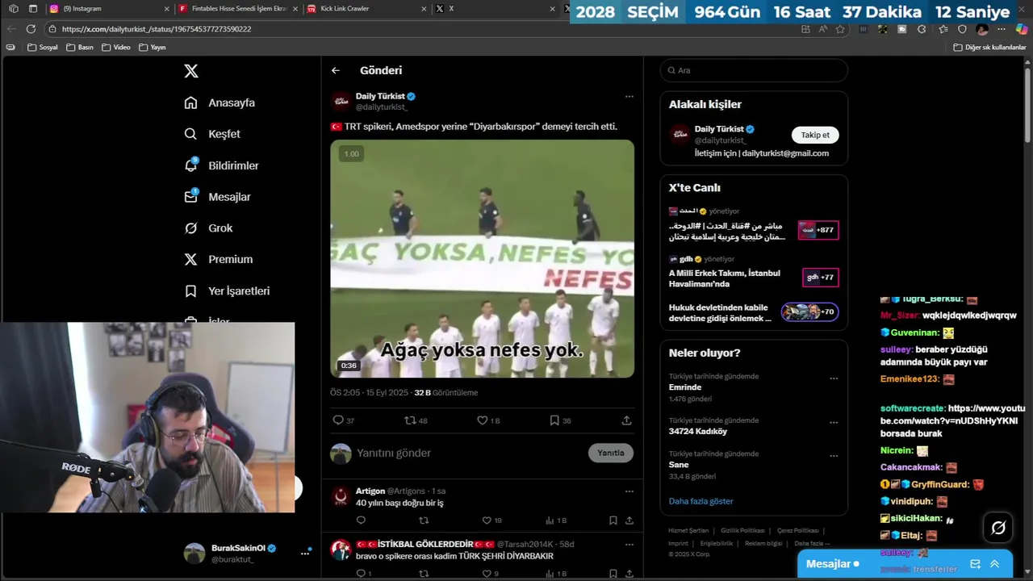Open browser profile avatar

click(x=982, y=29)
